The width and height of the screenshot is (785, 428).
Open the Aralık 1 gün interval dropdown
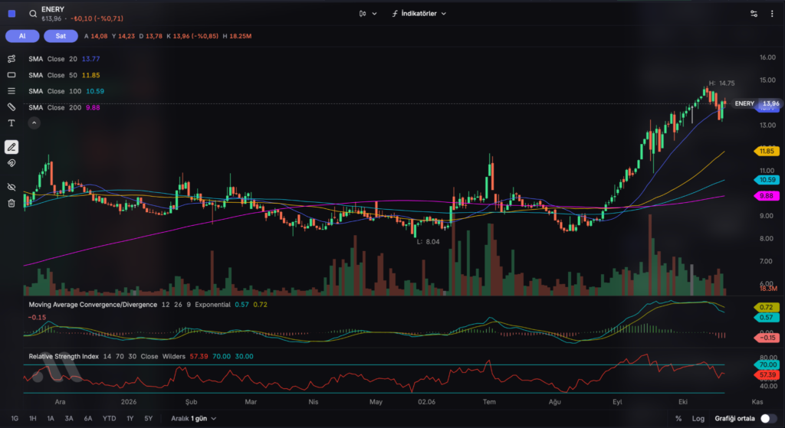coord(193,419)
